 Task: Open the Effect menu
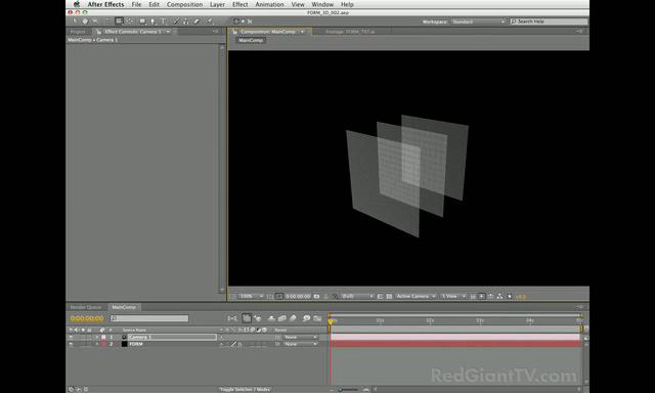(x=240, y=5)
